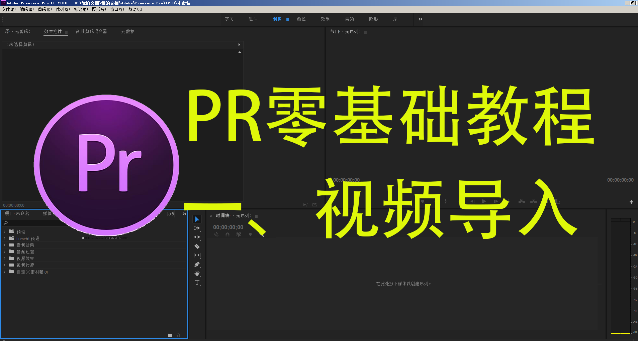The image size is (638, 341).
Task: Open the 文件 menu
Action: [x=8, y=9]
